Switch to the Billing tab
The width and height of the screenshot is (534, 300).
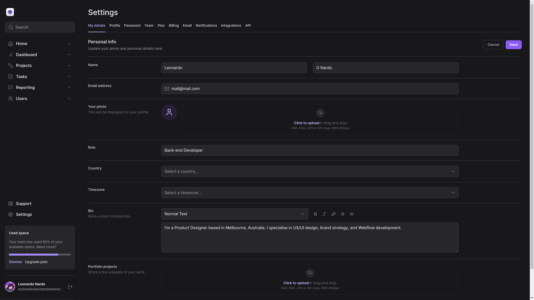click(x=174, y=26)
